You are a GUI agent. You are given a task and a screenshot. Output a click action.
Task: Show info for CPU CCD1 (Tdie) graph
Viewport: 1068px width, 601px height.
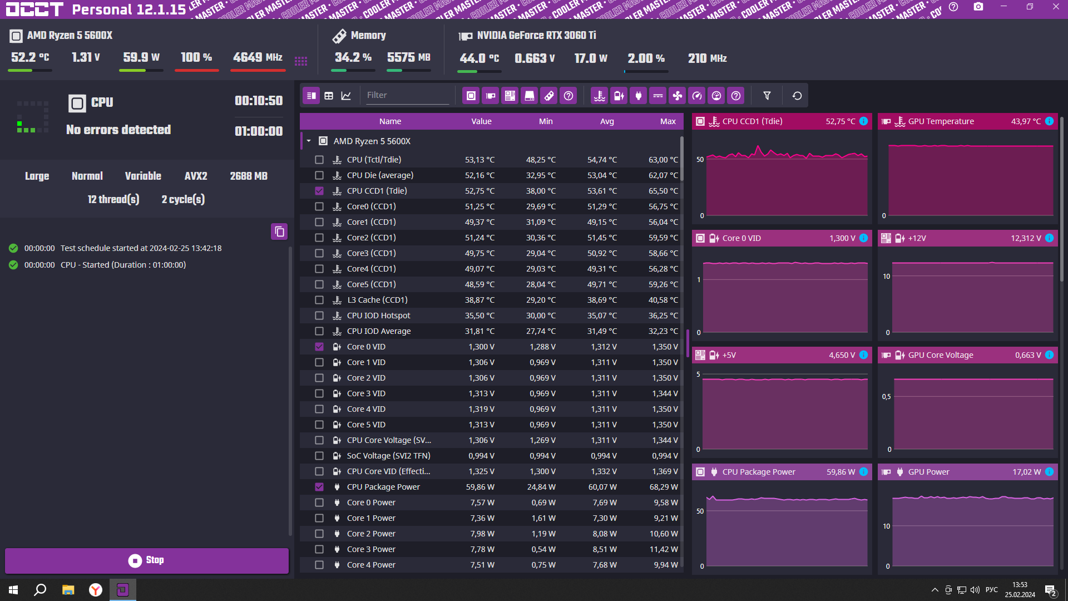(863, 121)
